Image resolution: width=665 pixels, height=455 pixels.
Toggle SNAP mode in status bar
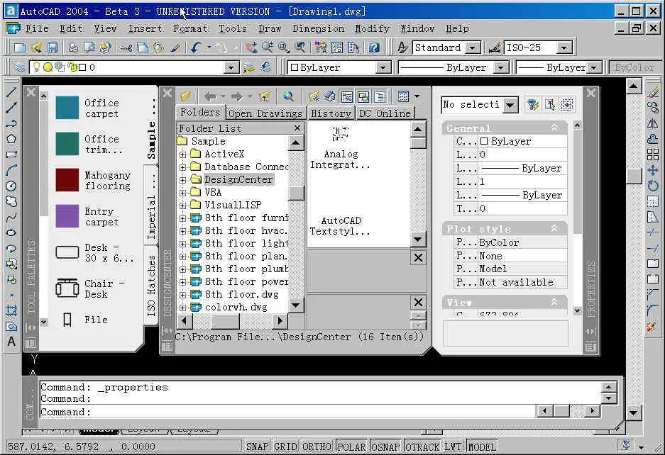point(258,446)
